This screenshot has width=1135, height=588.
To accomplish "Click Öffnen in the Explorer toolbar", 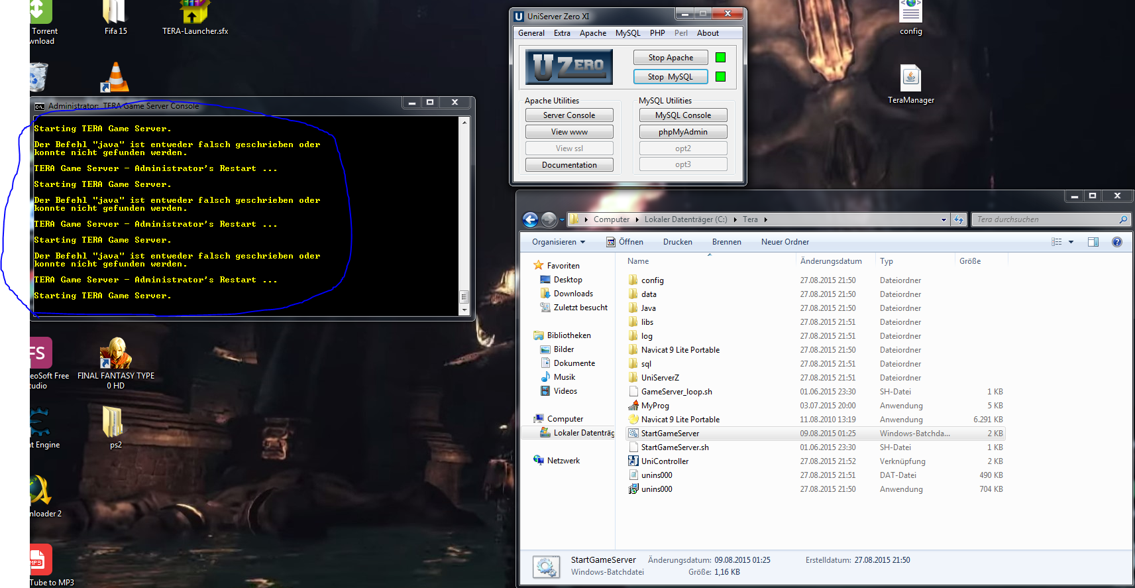I will (625, 242).
